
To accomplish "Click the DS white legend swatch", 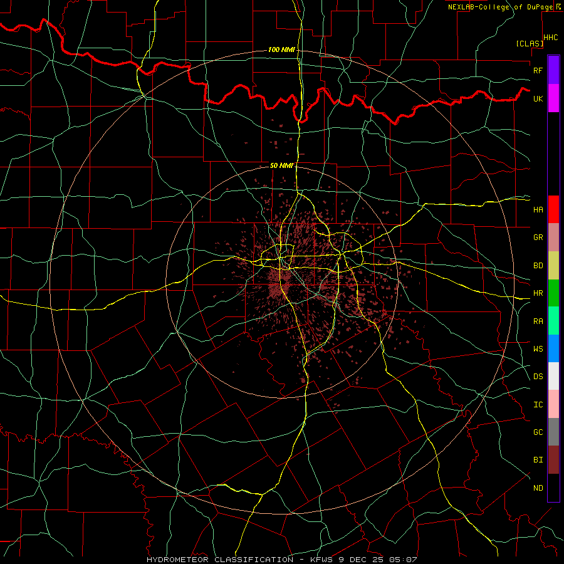I will pyautogui.click(x=553, y=376).
